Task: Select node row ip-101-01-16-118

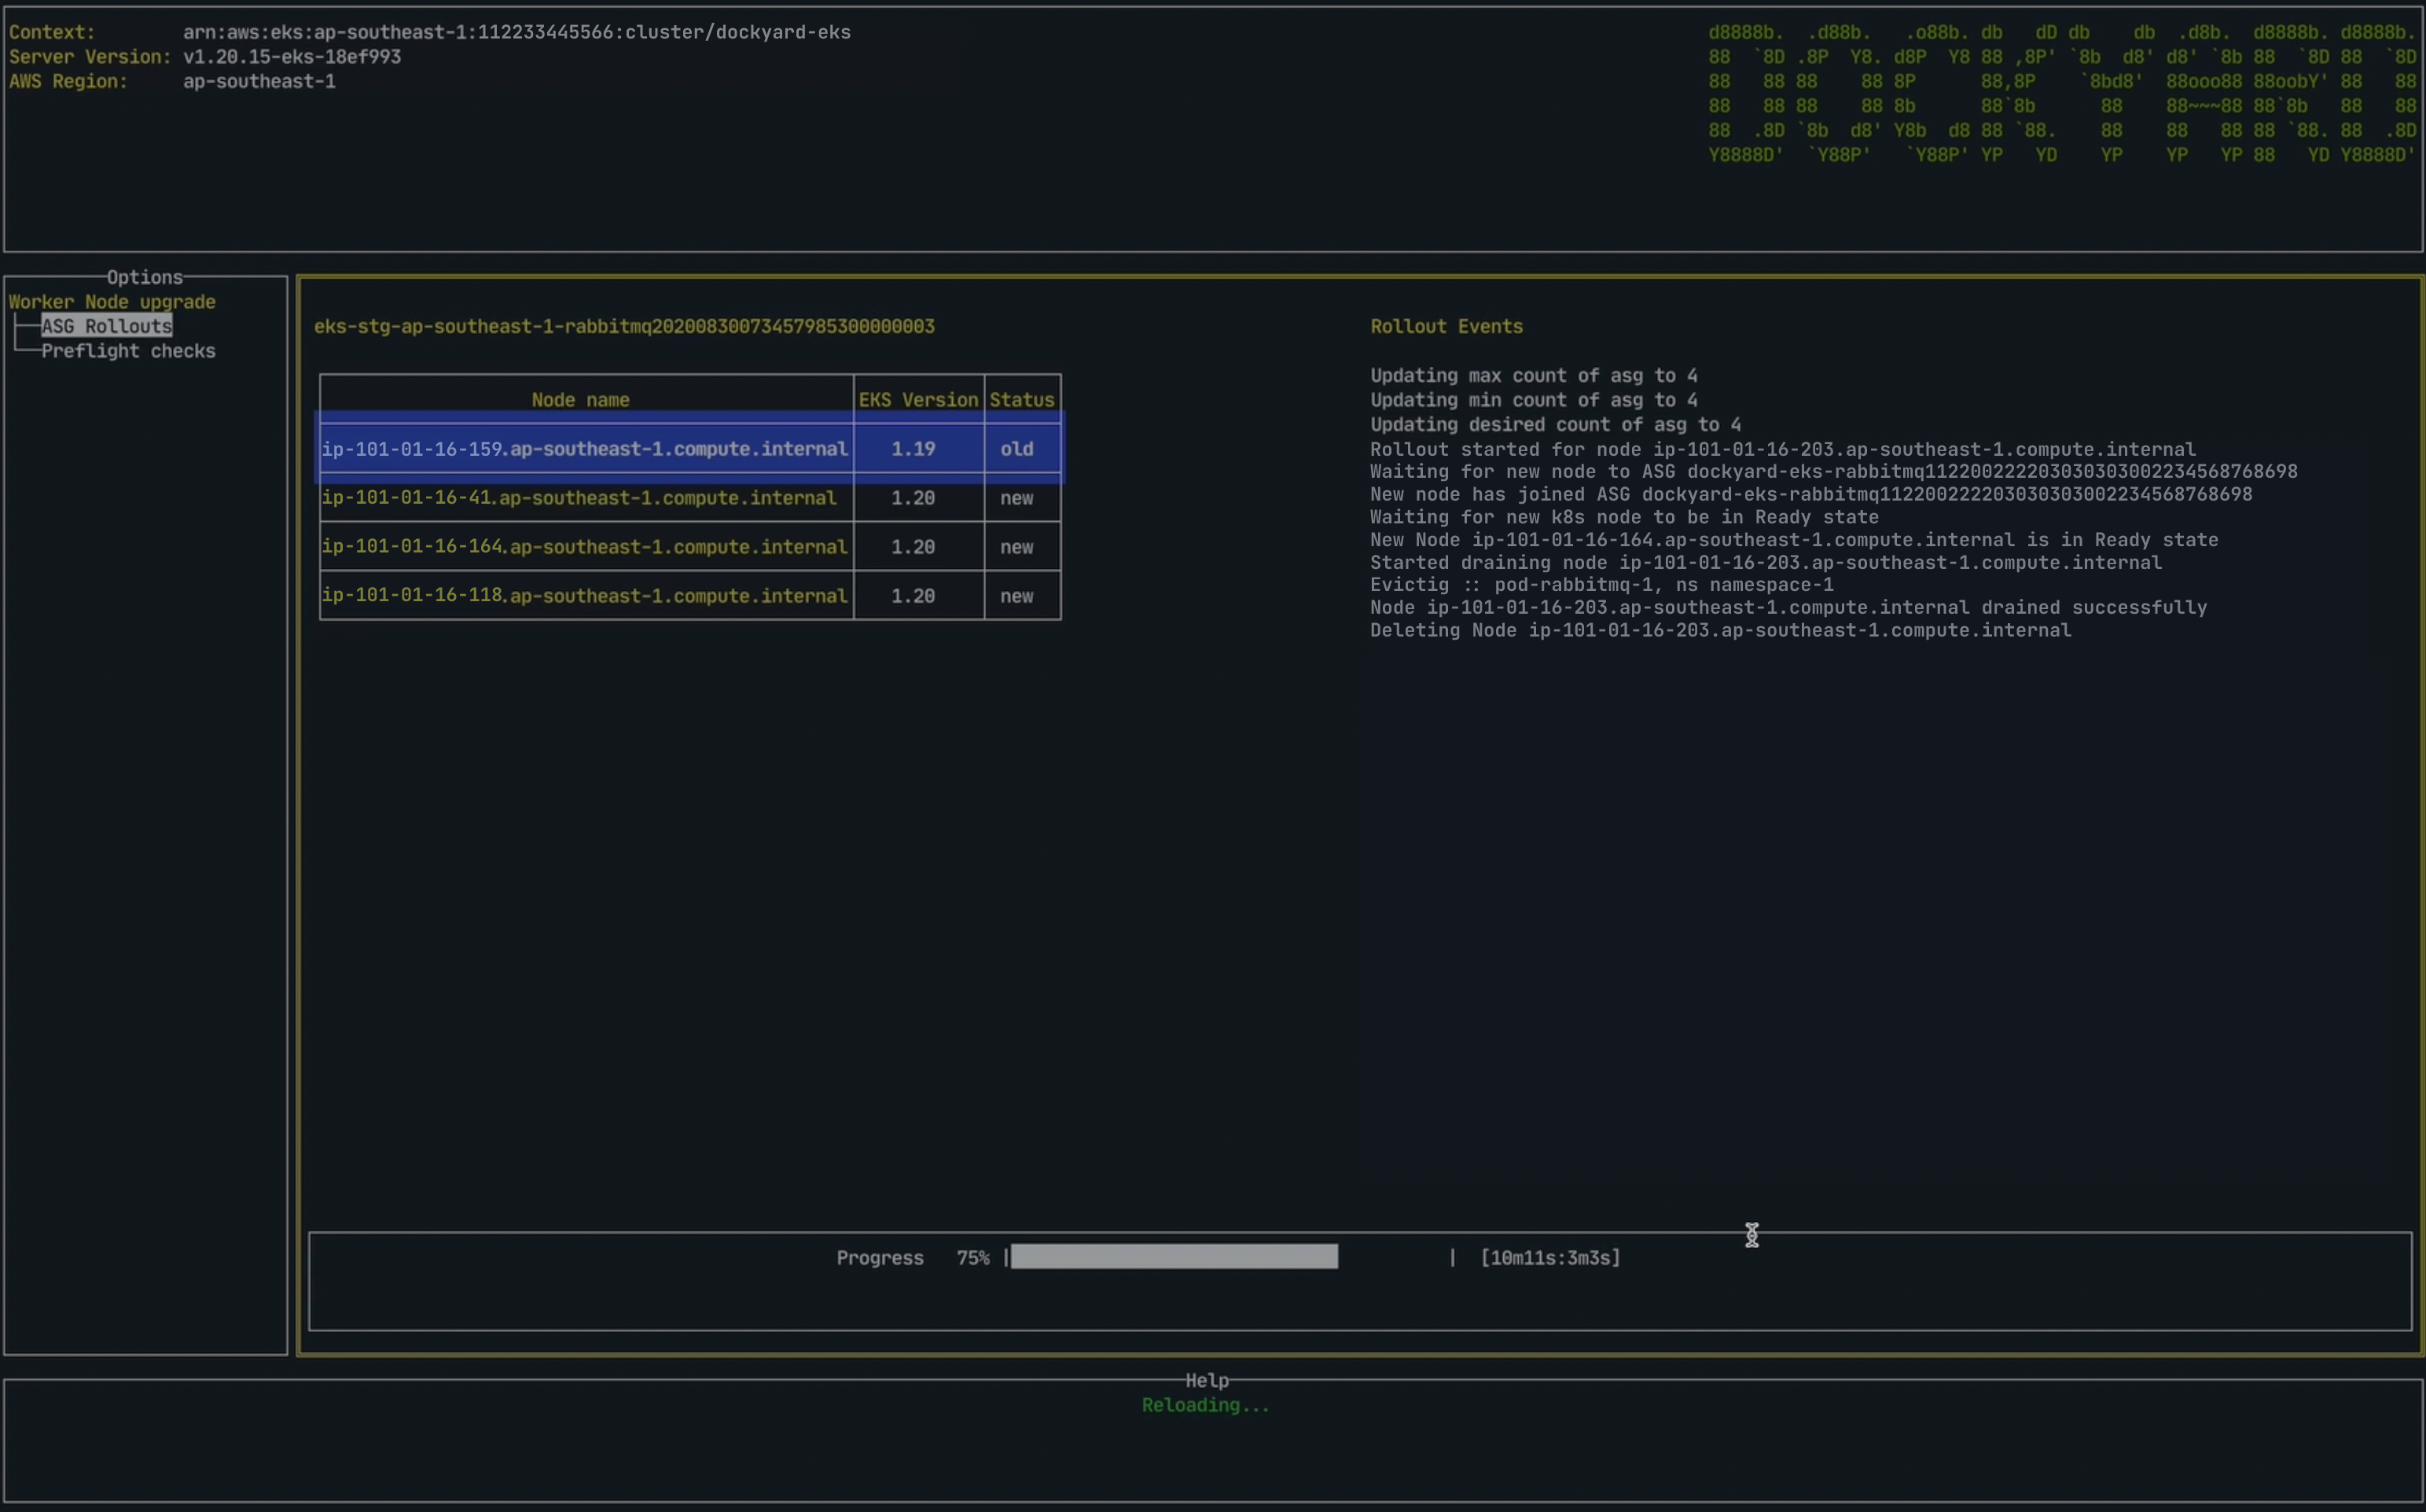Action: [x=584, y=596]
